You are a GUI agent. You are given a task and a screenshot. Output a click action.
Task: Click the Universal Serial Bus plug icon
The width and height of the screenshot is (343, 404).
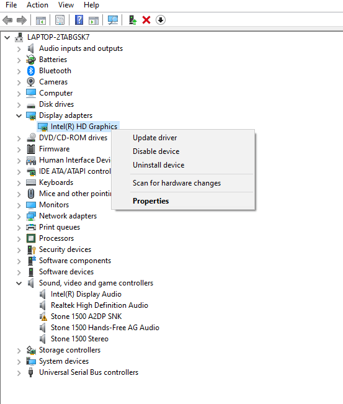[x=30, y=372]
